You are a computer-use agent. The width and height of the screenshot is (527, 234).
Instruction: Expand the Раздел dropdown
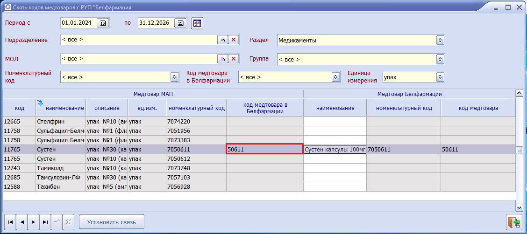tap(440, 41)
